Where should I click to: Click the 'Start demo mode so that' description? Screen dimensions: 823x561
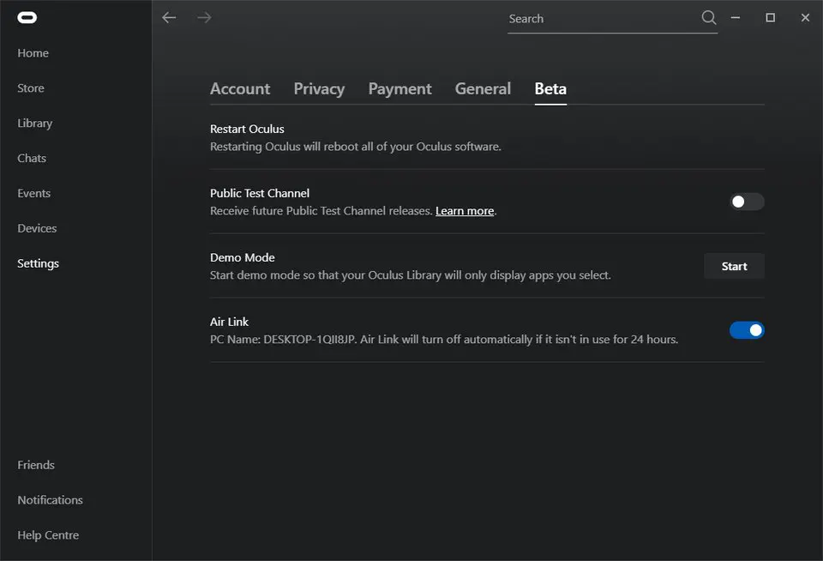(411, 275)
